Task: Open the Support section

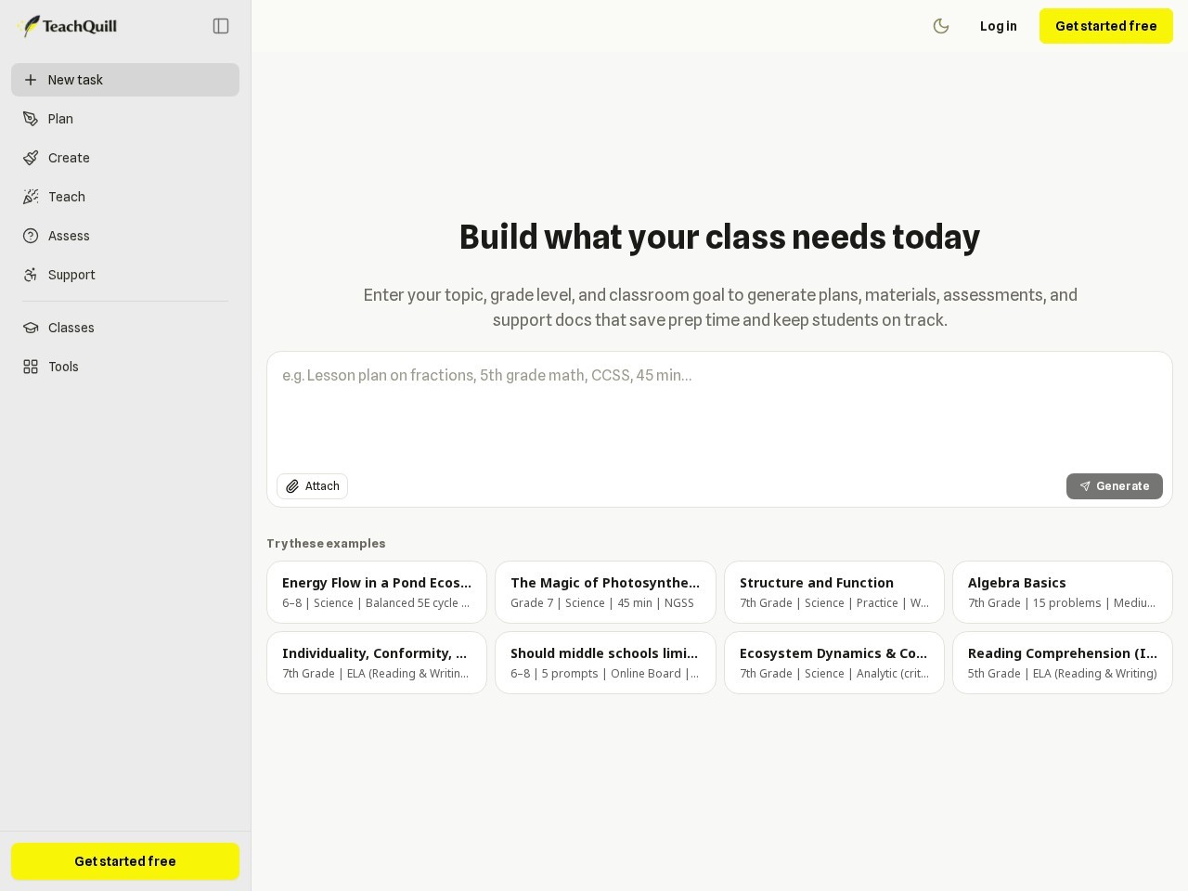Action: pos(125,275)
